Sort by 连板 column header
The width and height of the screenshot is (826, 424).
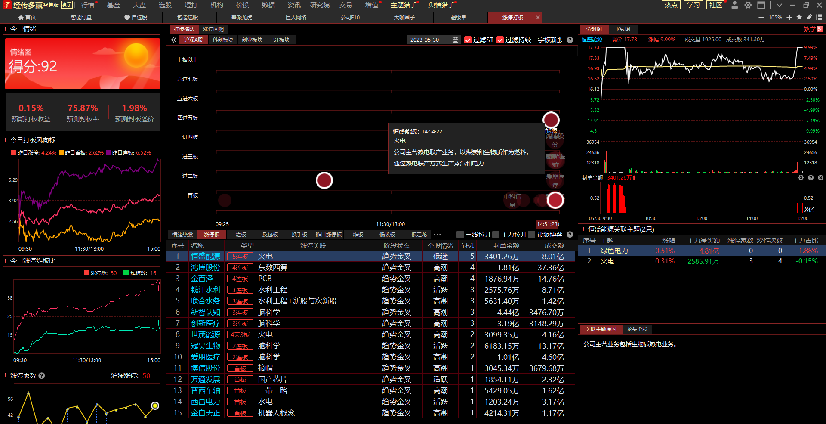467,246
